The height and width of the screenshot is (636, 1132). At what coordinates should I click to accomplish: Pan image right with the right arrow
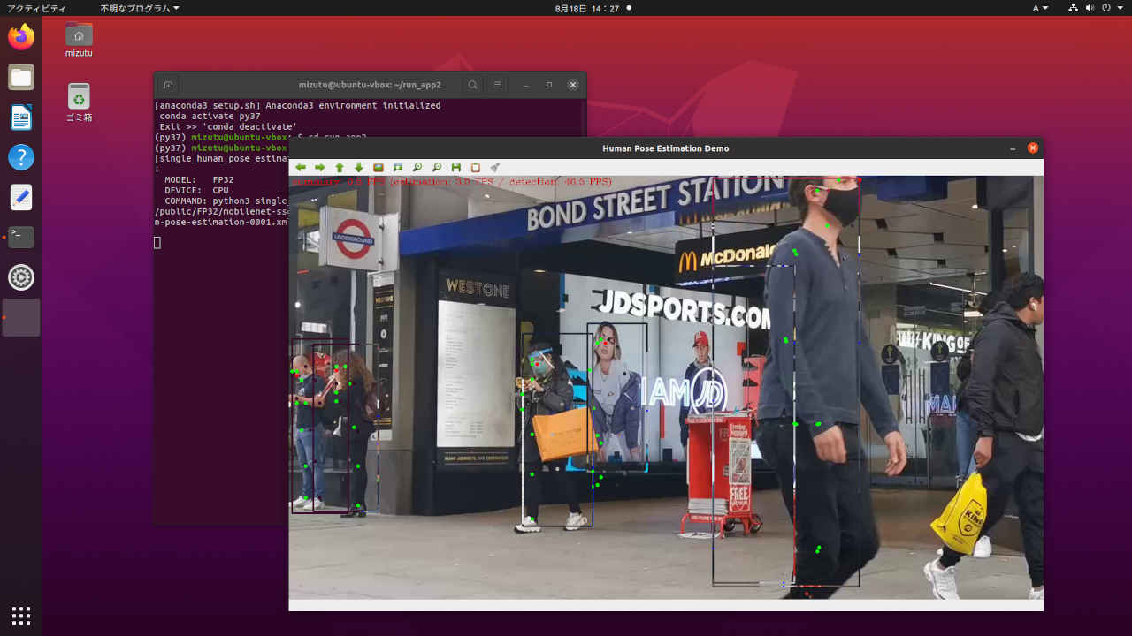[320, 167]
